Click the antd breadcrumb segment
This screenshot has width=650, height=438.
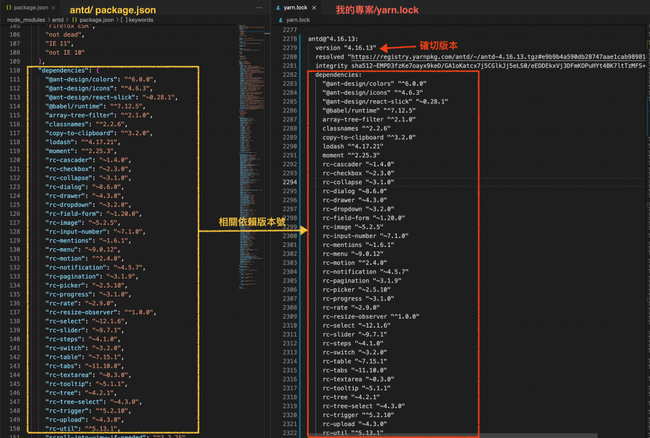click(x=58, y=20)
